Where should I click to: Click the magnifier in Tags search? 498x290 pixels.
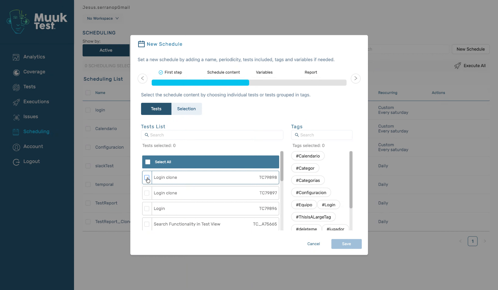(297, 135)
